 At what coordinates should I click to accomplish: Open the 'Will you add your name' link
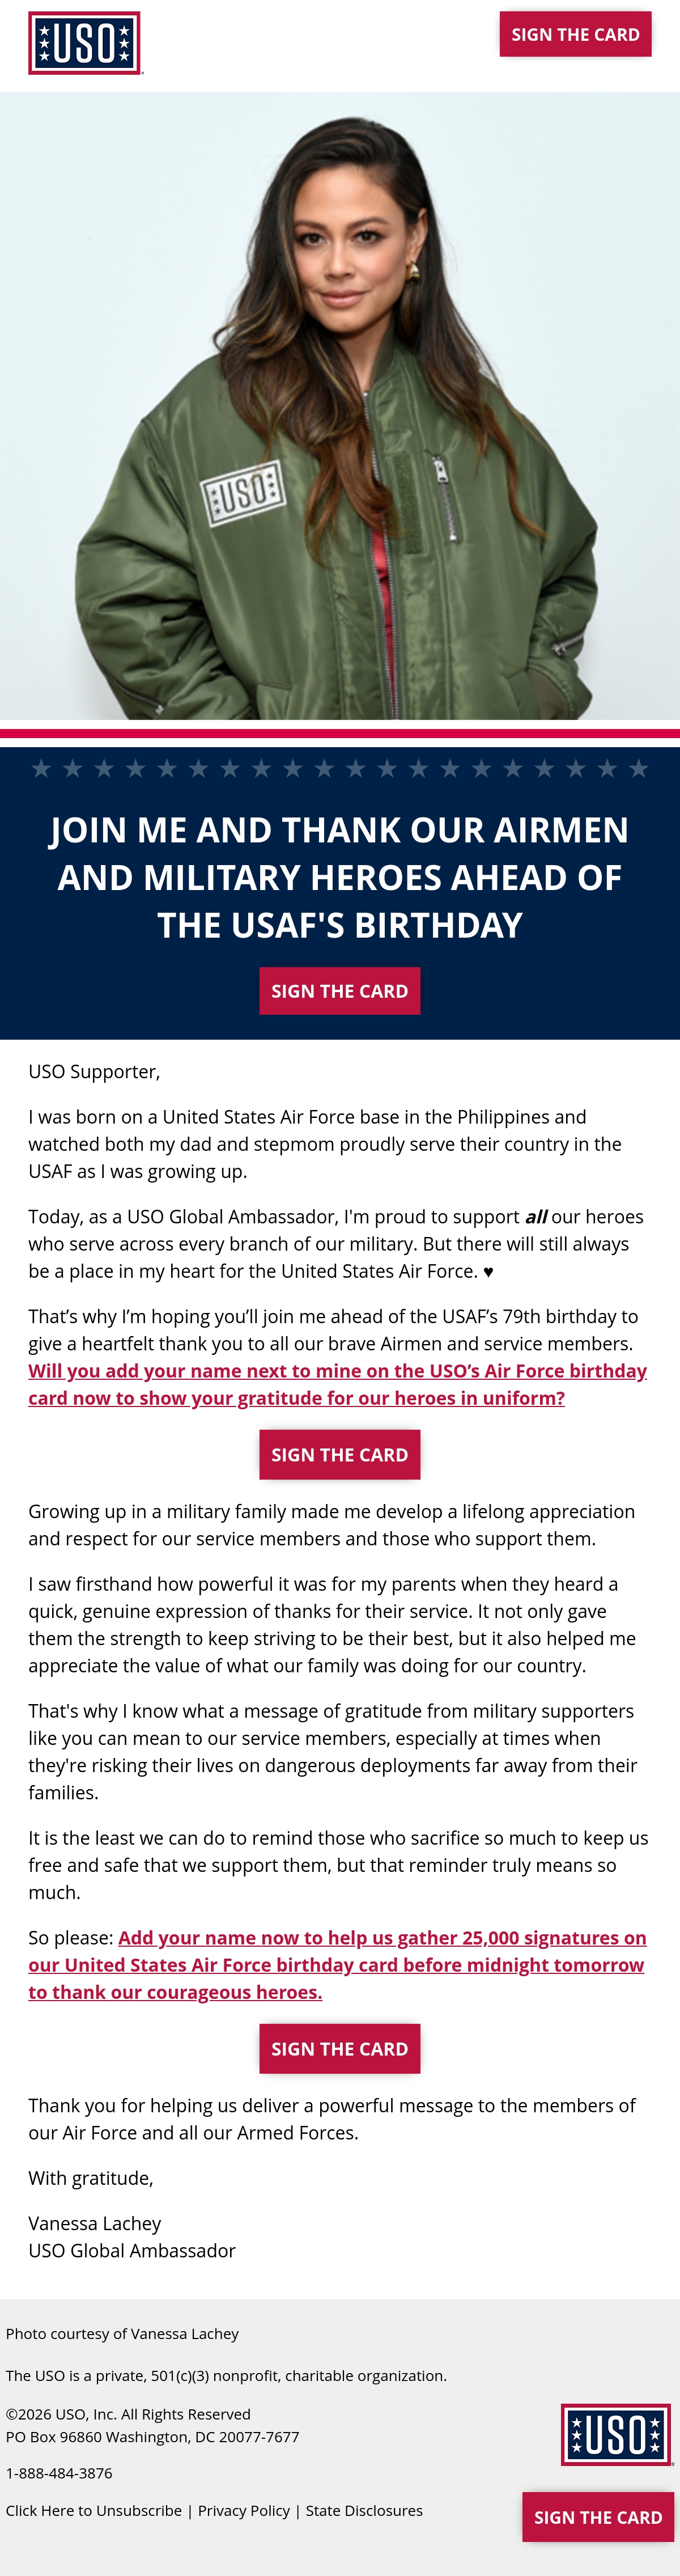[x=337, y=1384]
